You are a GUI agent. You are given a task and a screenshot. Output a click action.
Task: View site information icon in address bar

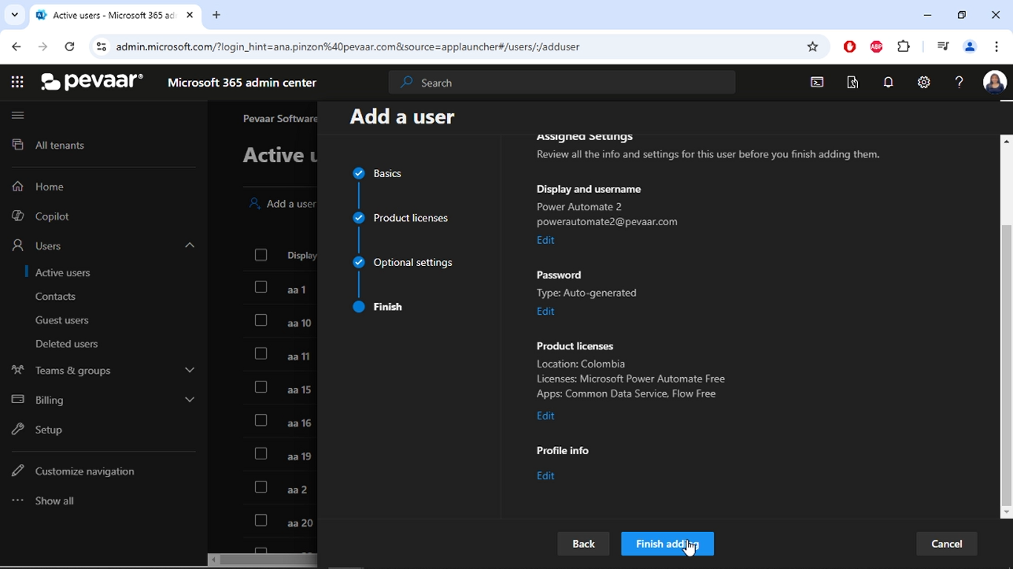102,46
